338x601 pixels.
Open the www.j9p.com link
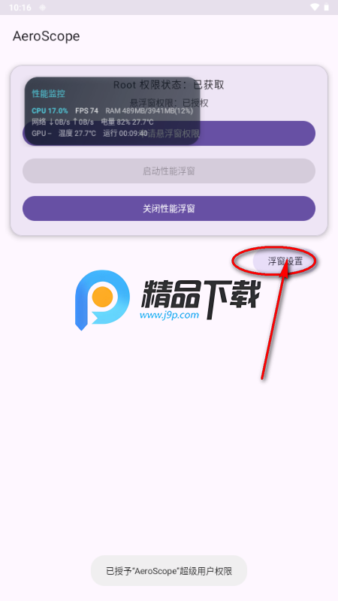point(169,316)
